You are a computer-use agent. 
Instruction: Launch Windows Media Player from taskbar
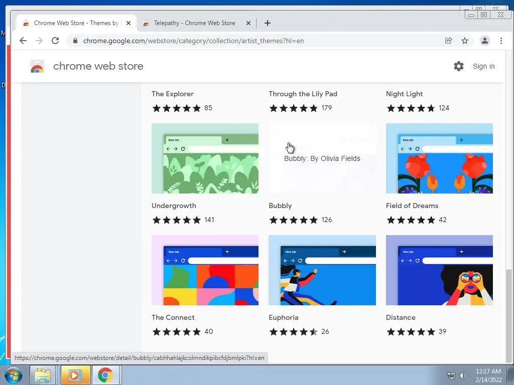pos(75,375)
